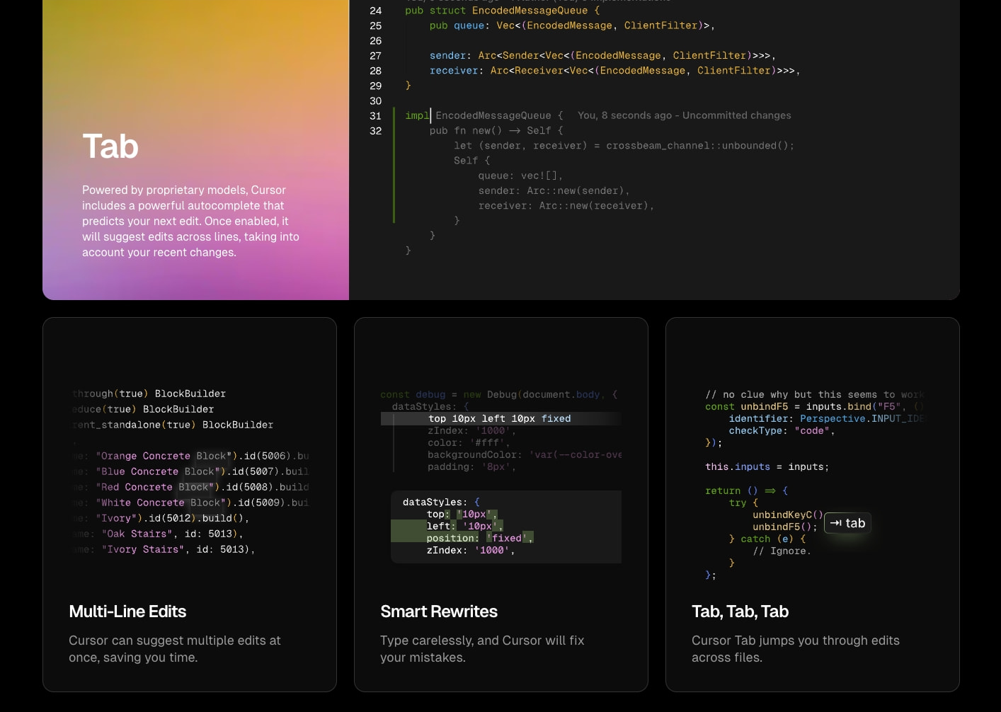Click the "Oak Stairs" id 5013 row
The height and width of the screenshot is (712, 1001).
[x=159, y=534]
